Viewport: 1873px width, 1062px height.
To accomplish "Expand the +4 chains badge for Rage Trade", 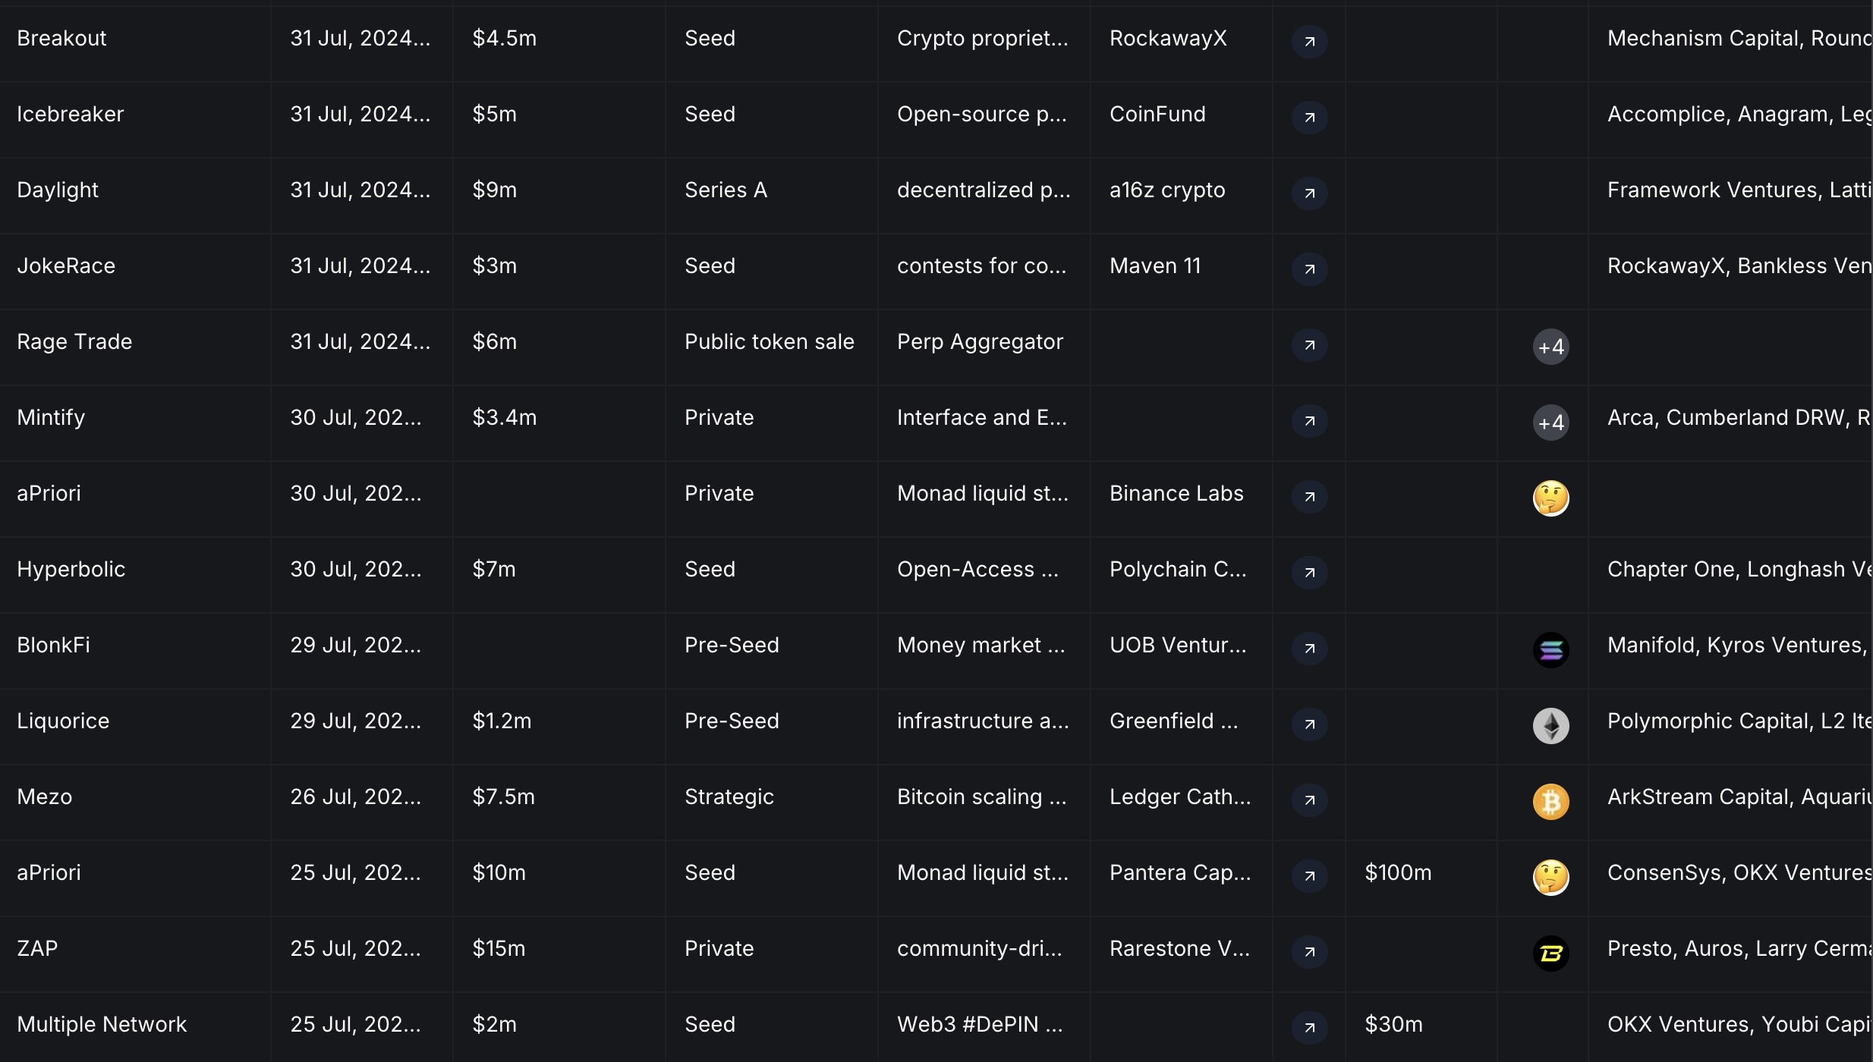I will 1550,347.
